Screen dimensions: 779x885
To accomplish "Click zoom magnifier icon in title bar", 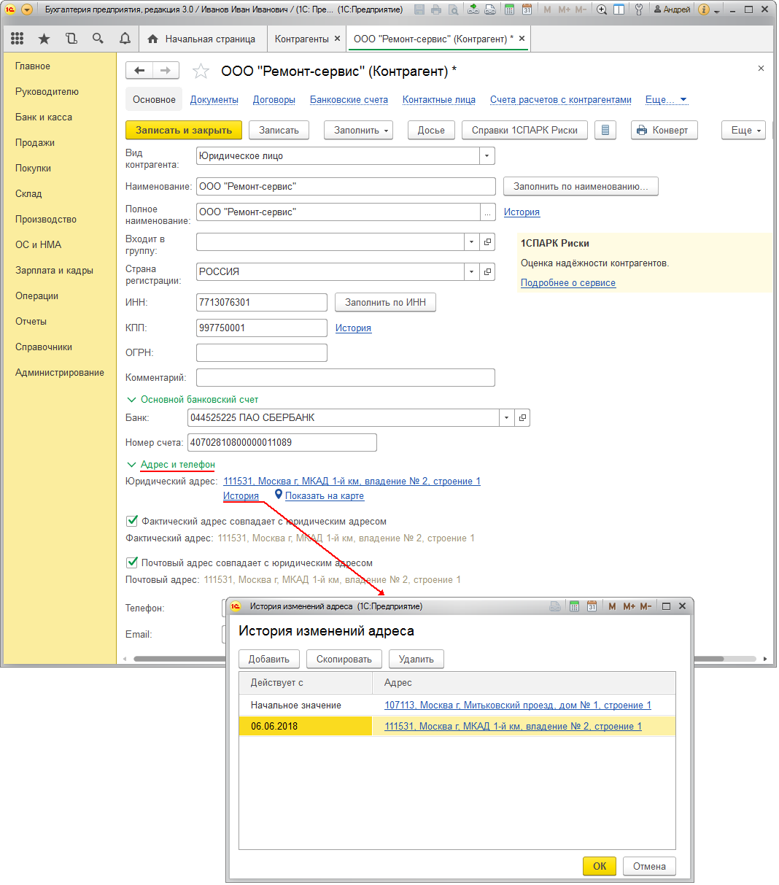I will [602, 9].
